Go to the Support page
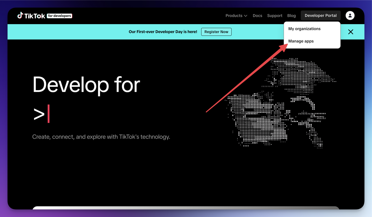The image size is (372, 217). (275, 16)
